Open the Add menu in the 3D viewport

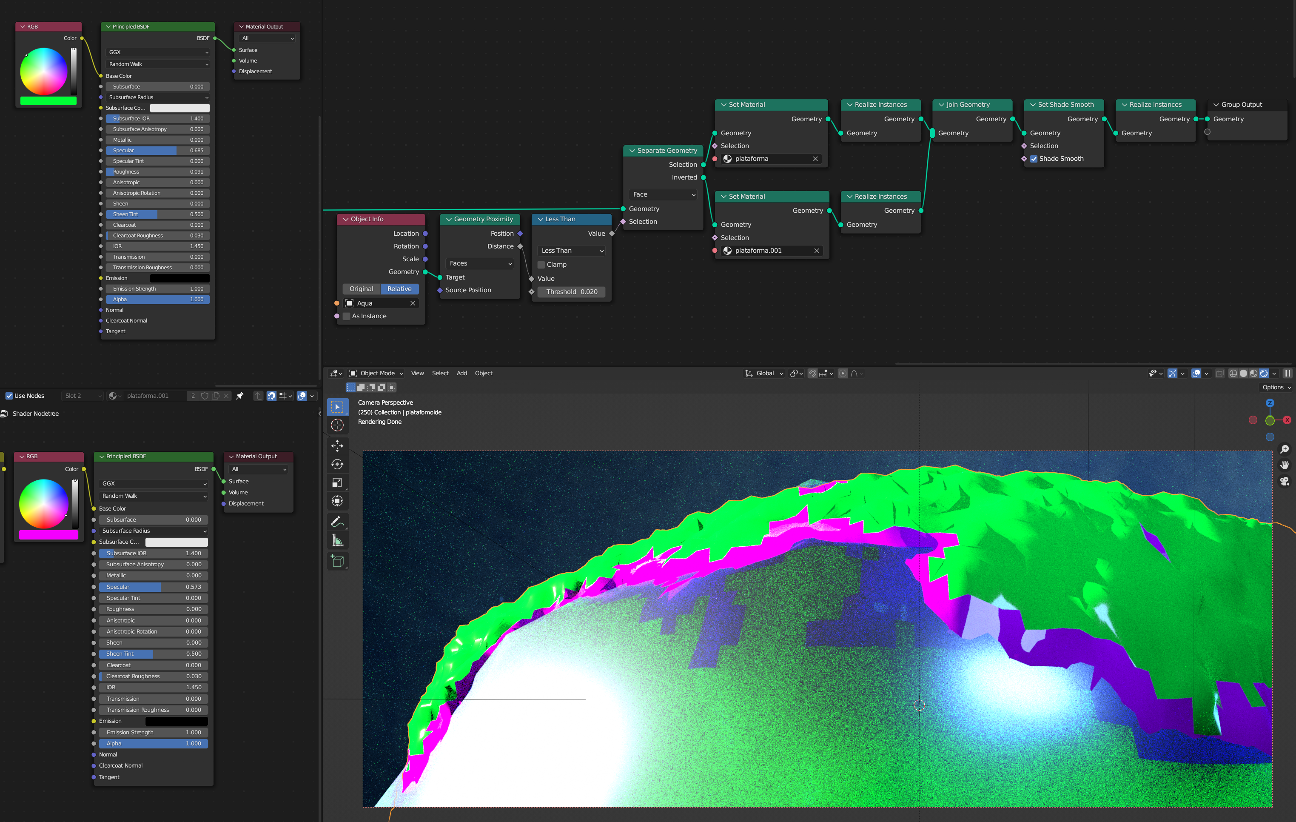coord(462,373)
